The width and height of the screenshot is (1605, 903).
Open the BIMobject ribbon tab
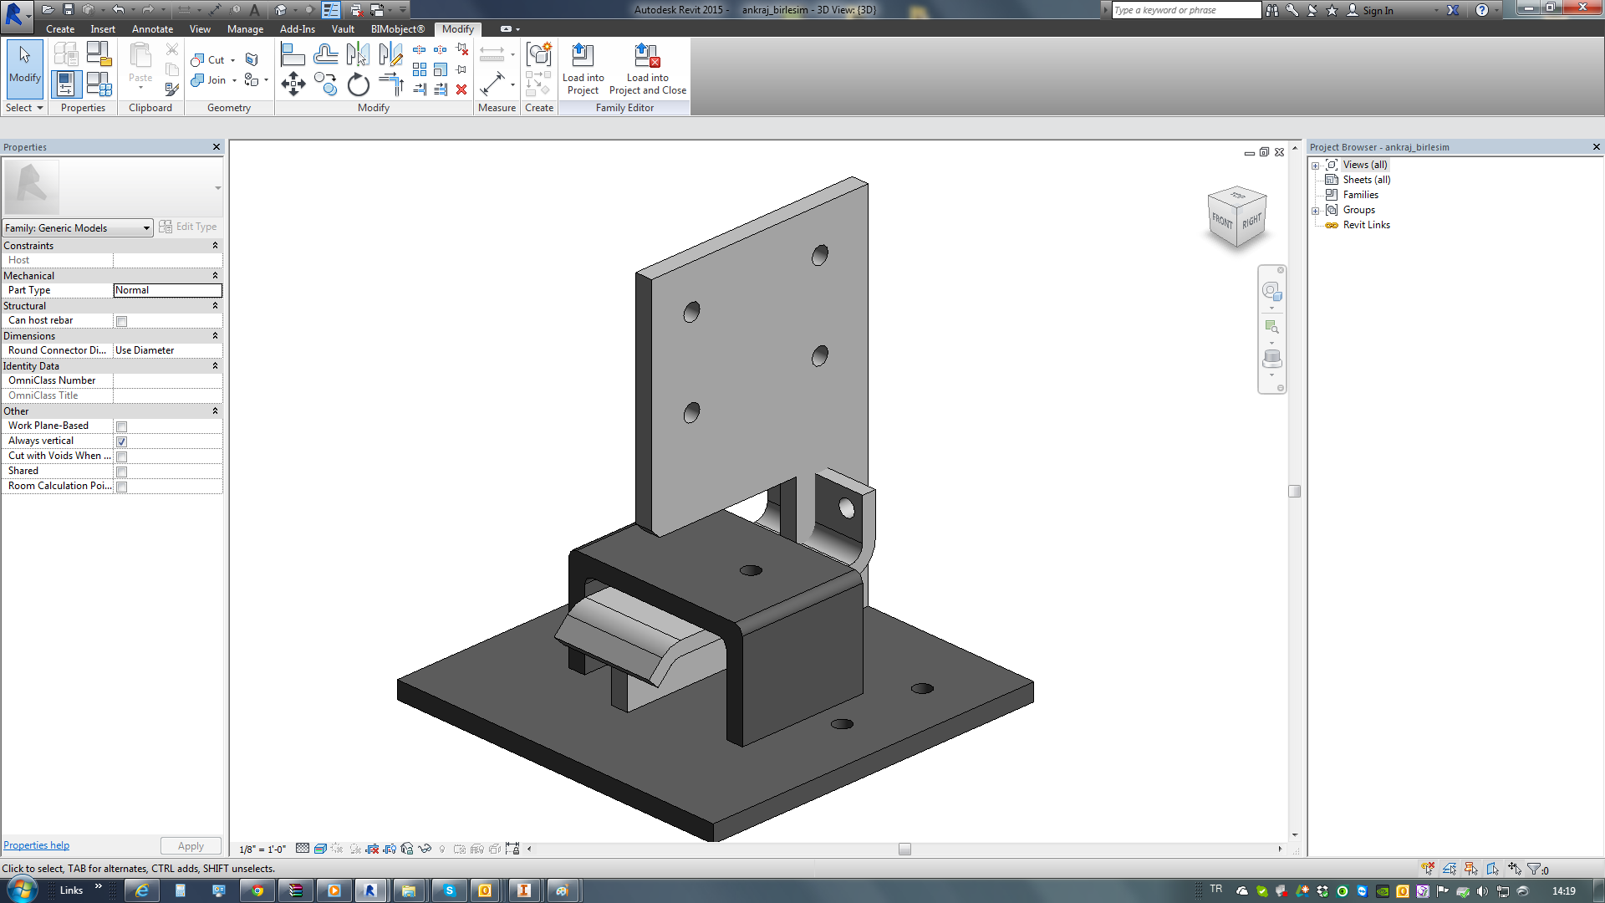(x=398, y=29)
